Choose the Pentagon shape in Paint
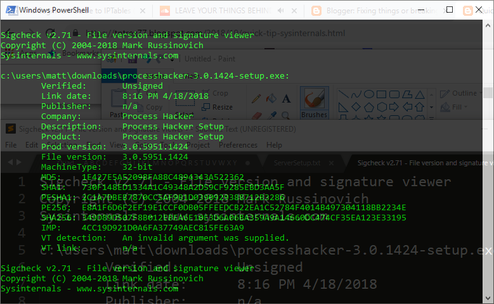494x304 pixels. [369, 107]
